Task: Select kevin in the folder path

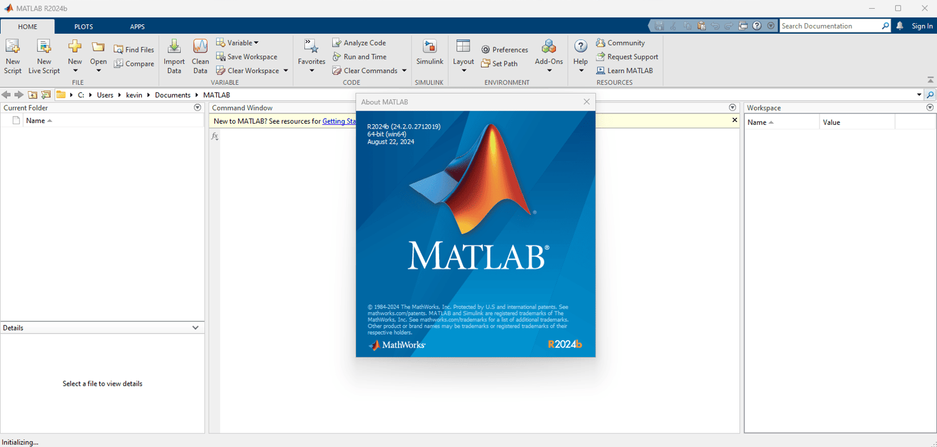Action: pos(134,95)
